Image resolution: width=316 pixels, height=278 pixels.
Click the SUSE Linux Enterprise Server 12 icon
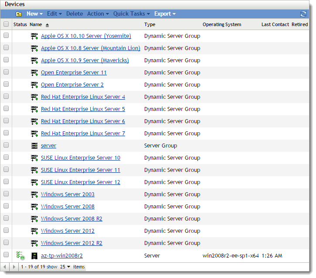pos(34,182)
